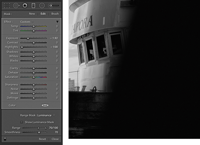This screenshot has width=200, height=145.
Task: Click the Highlights value -100
Action: 54,47
